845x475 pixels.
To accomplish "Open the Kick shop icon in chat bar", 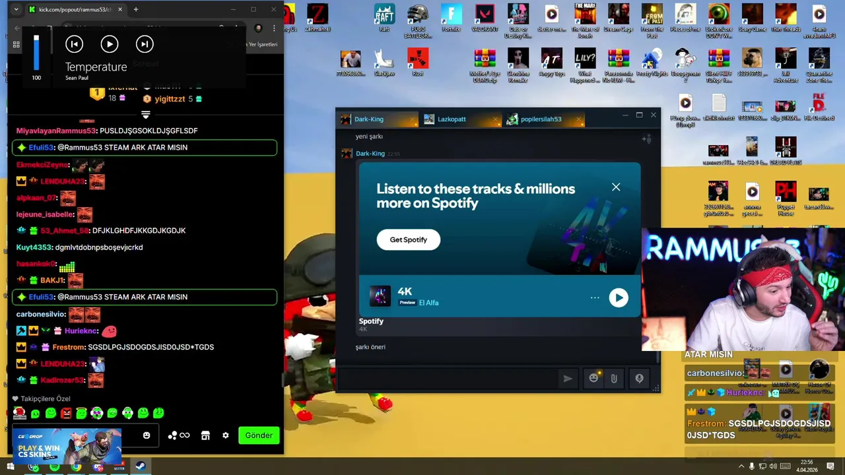I will pos(205,435).
